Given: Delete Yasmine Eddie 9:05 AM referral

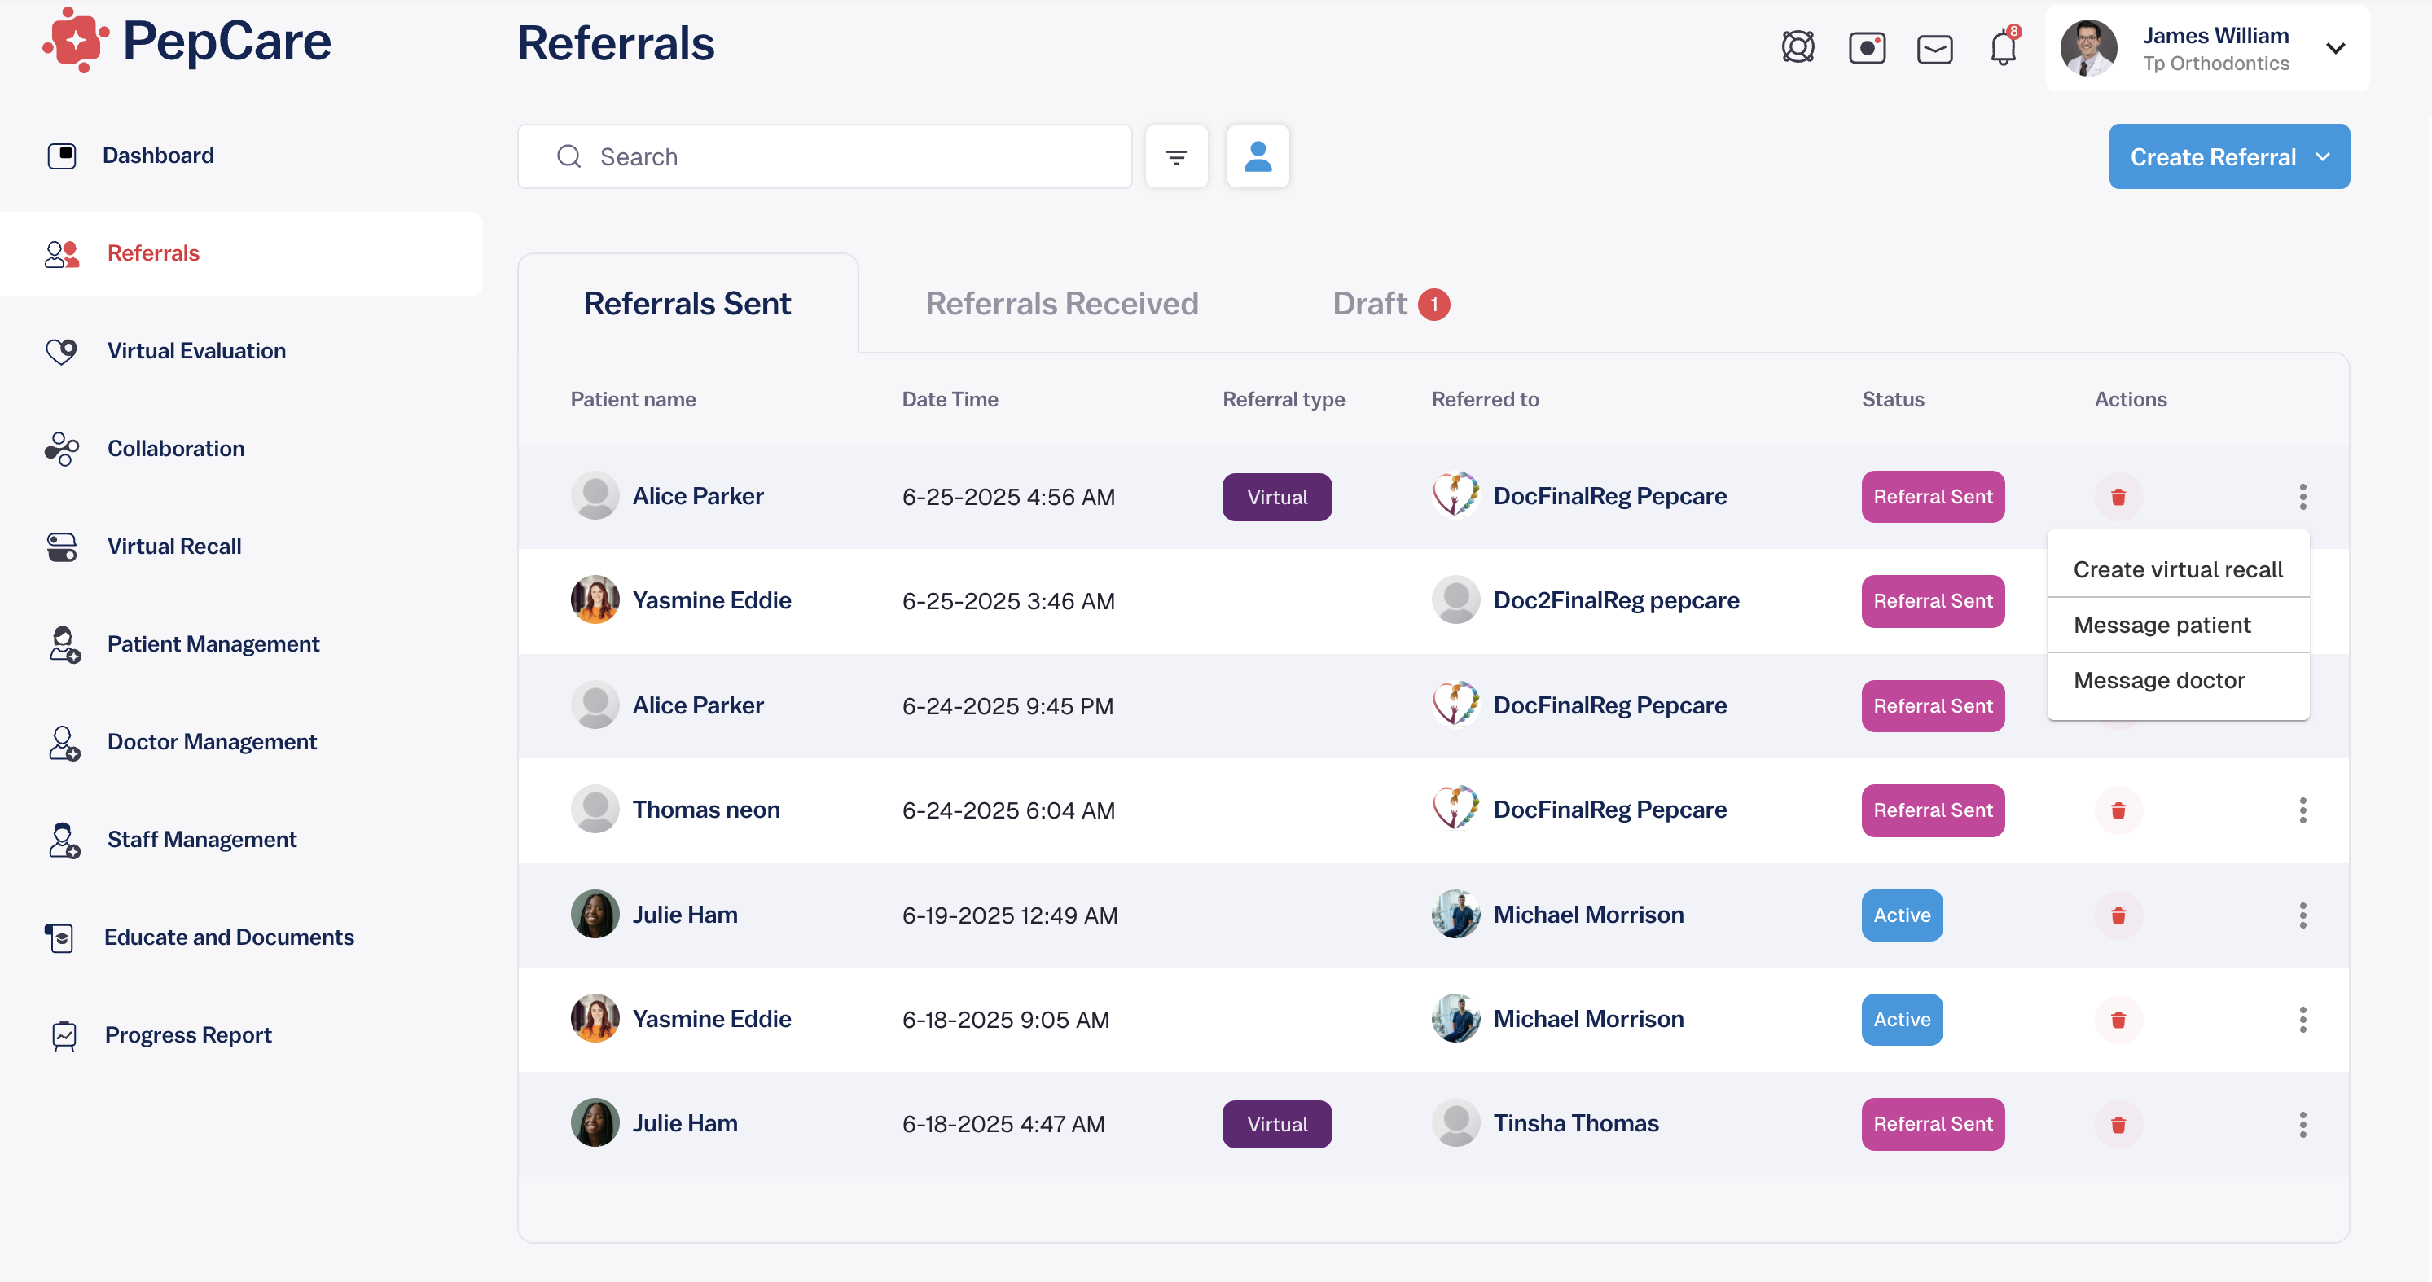Looking at the screenshot, I should 2118,1020.
